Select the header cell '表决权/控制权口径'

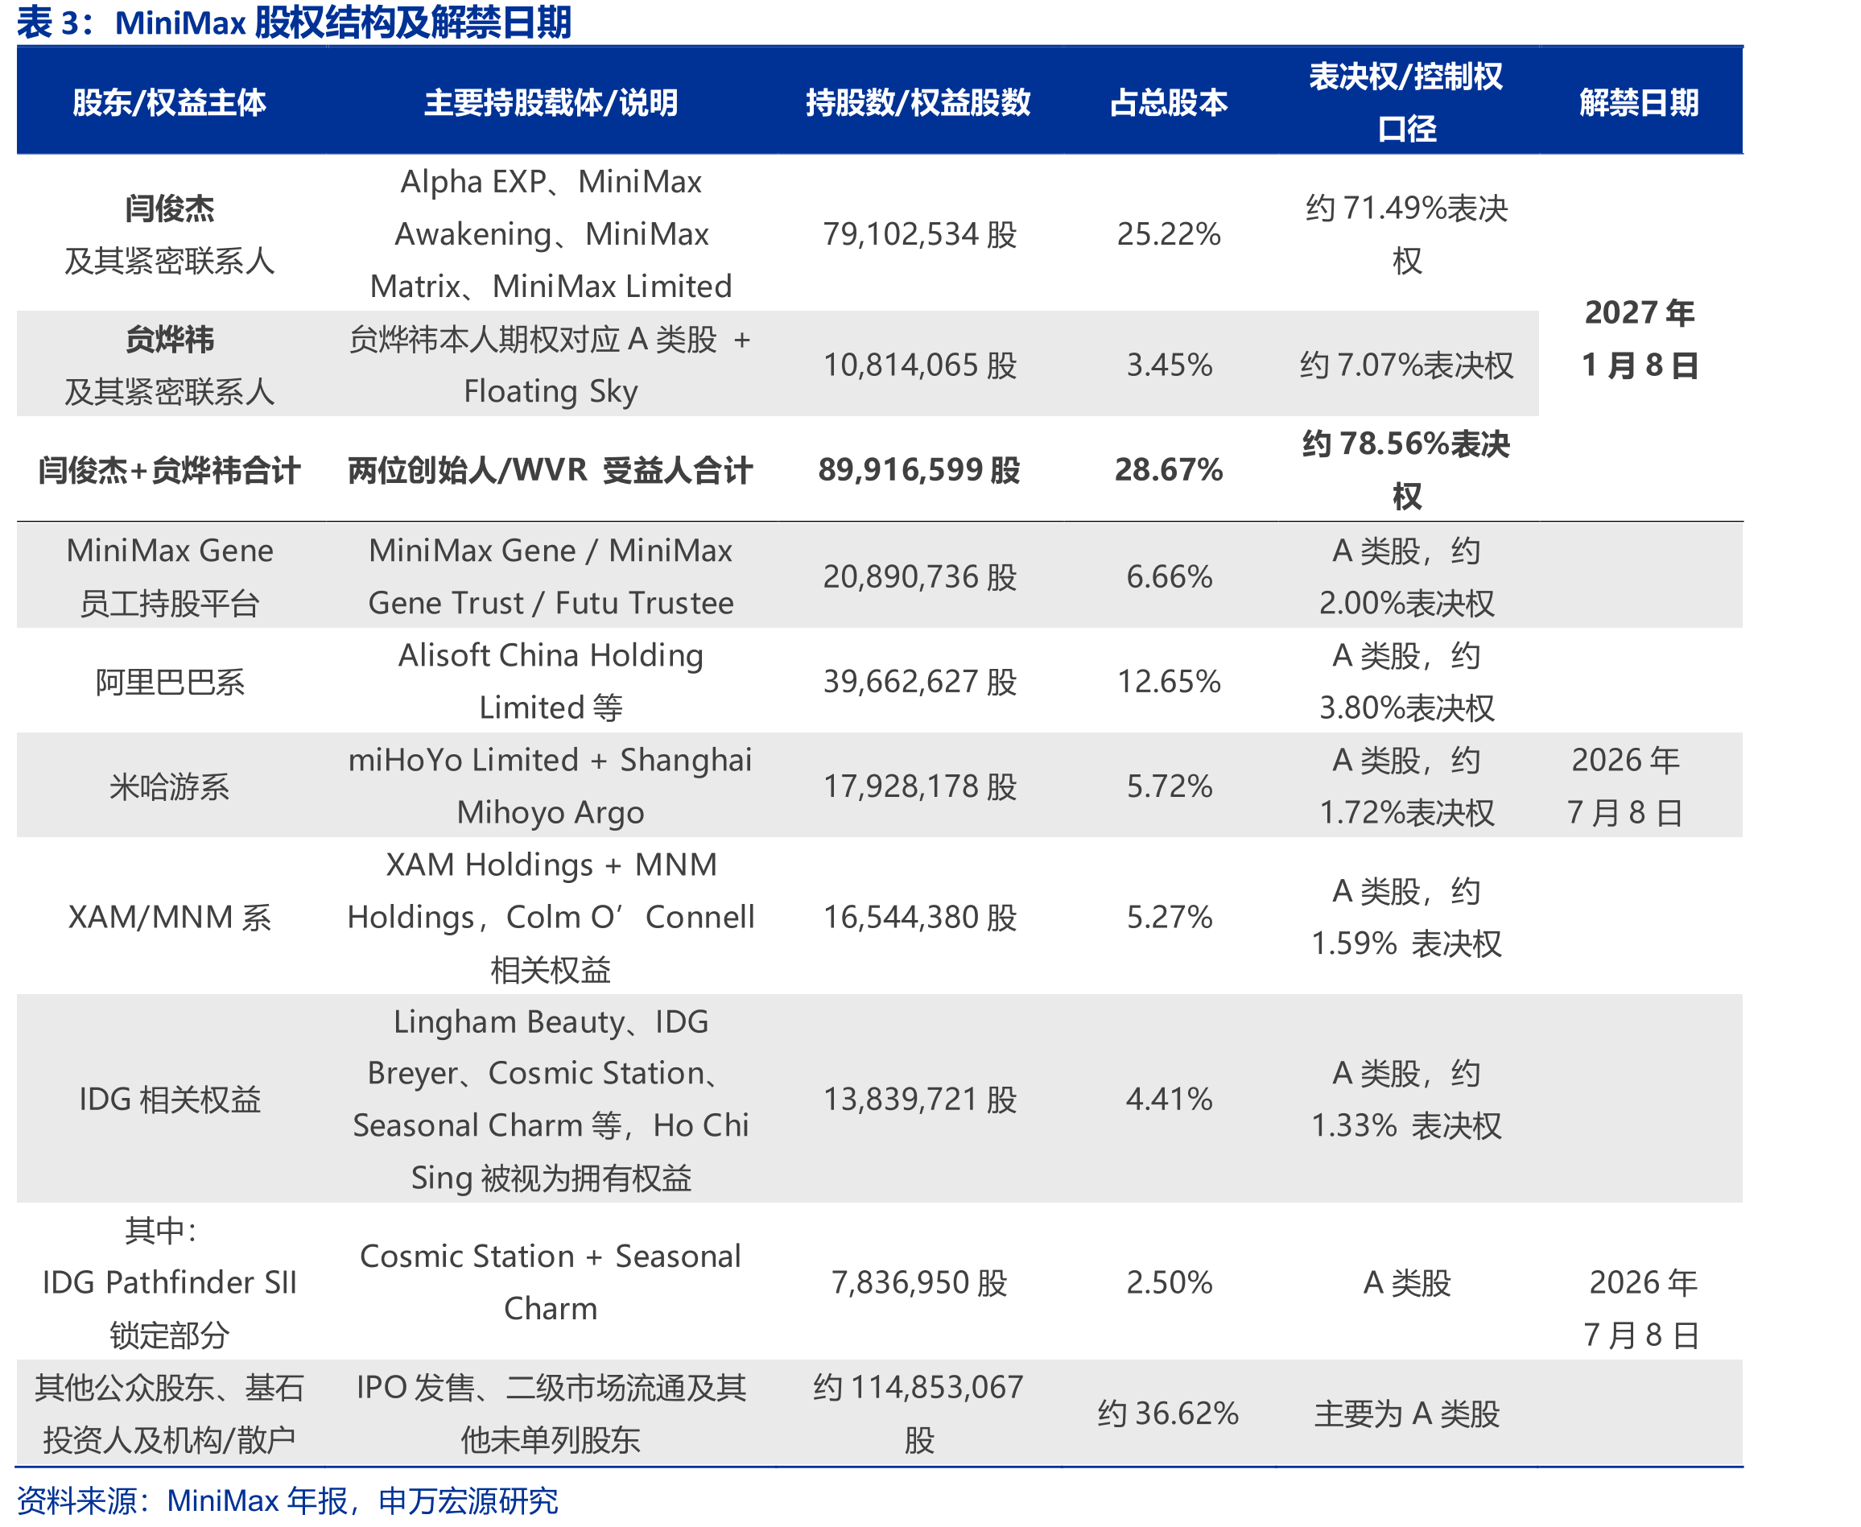pyautogui.click(x=1406, y=102)
